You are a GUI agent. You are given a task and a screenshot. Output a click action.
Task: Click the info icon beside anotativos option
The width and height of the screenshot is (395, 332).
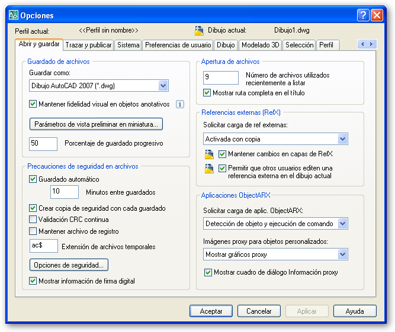click(180, 104)
